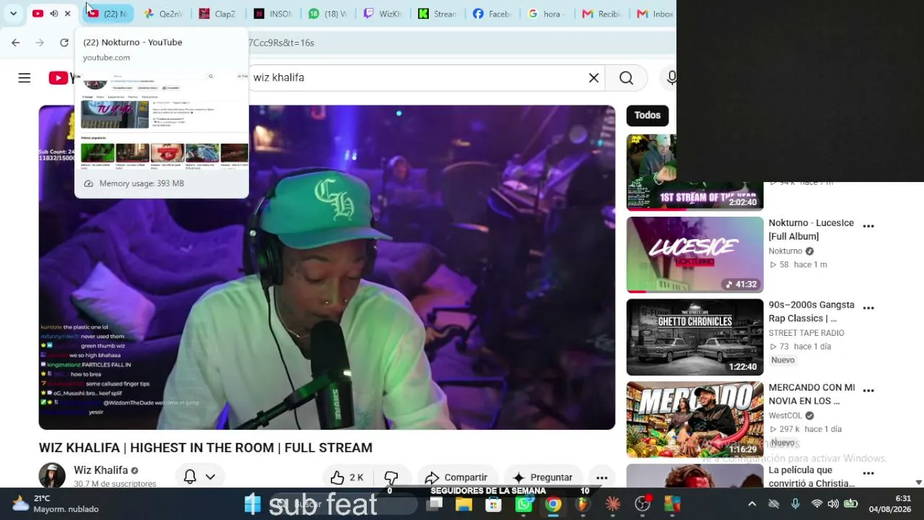Open more video actions menu
The image size is (924, 520).
(602, 477)
